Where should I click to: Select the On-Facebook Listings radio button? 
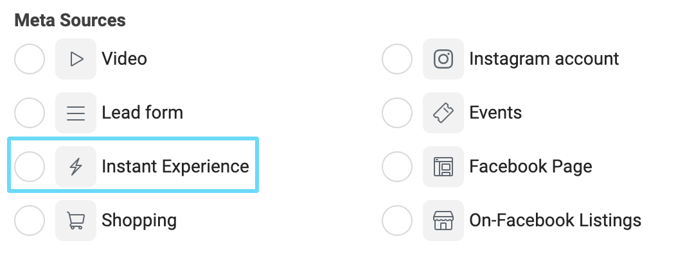click(397, 221)
